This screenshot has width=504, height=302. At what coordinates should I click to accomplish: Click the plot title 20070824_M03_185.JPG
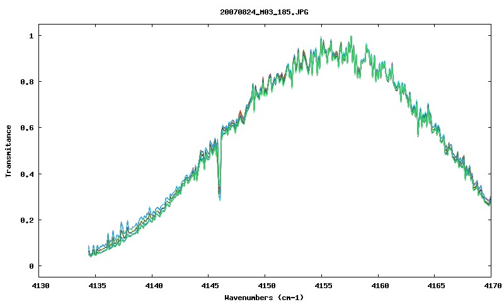point(264,12)
